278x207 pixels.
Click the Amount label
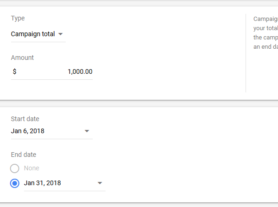(22, 58)
